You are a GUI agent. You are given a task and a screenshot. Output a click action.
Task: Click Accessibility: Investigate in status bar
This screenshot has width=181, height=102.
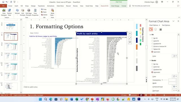pos(36,95)
